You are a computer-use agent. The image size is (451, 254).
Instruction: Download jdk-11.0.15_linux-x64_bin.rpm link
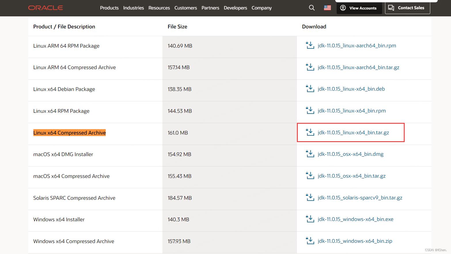click(x=352, y=111)
